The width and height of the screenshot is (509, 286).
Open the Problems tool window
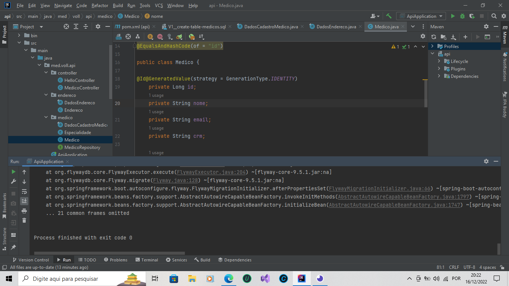pyautogui.click(x=116, y=260)
